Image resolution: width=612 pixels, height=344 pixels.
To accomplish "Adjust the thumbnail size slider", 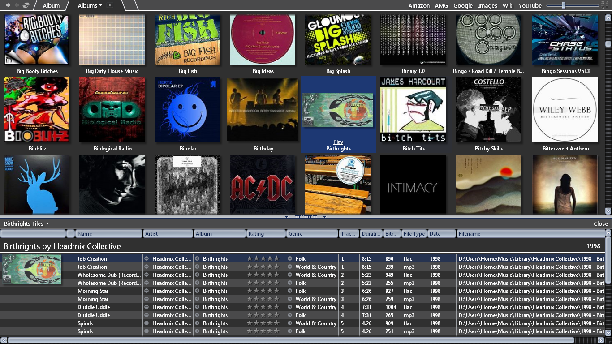I will click(x=564, y=5).
